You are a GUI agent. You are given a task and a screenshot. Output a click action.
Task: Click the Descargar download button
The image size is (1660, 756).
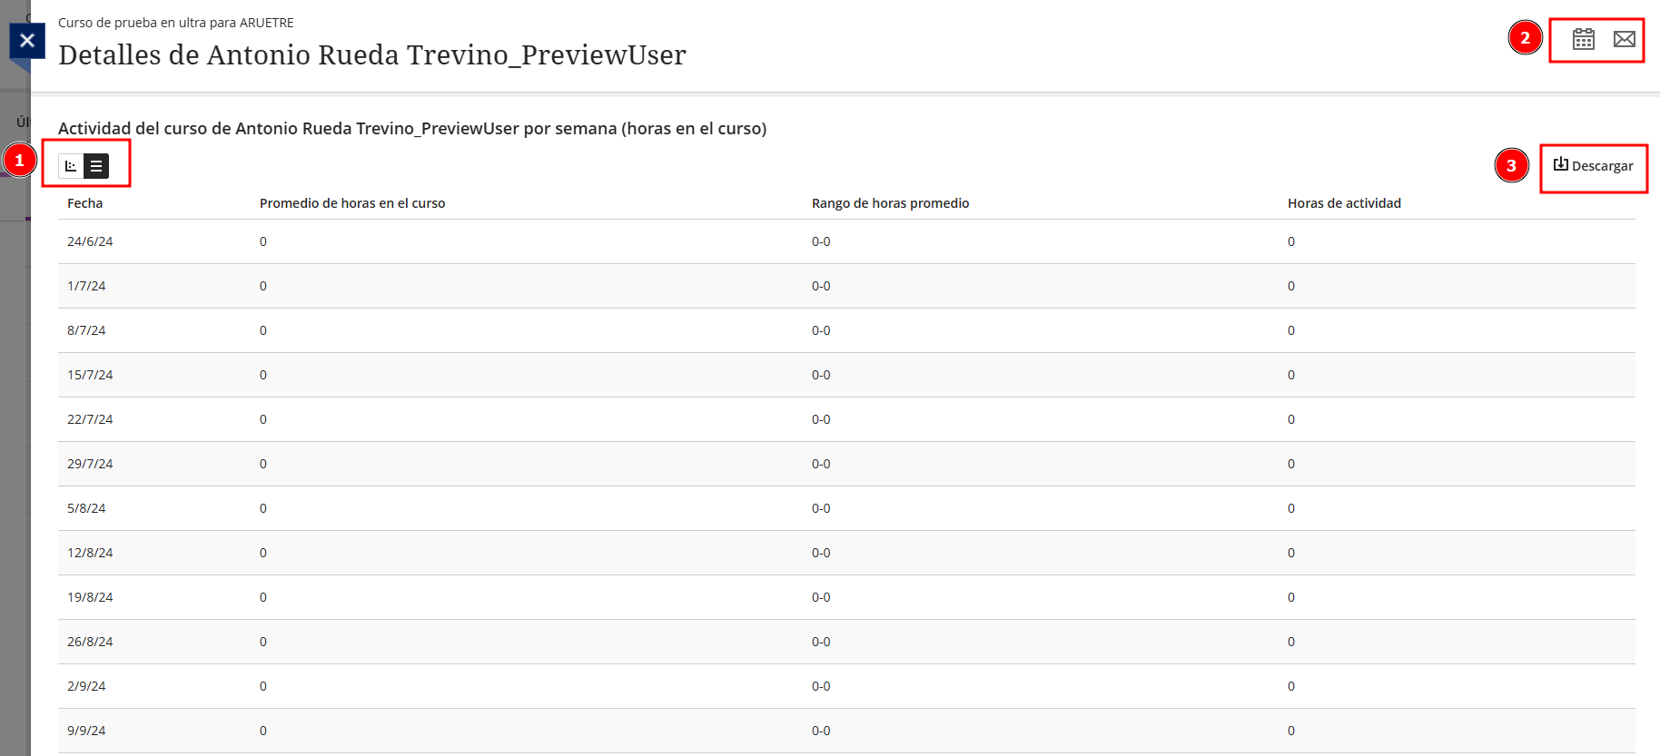click(x=1593, y=166)
